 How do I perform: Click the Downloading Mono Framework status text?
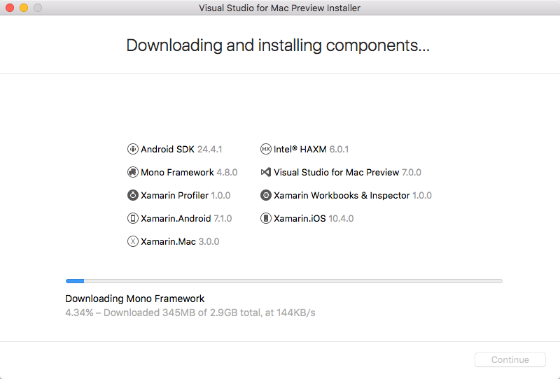point(134,299)
